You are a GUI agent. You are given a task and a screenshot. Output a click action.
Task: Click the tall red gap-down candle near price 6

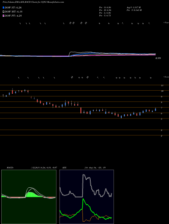[81, 110]
